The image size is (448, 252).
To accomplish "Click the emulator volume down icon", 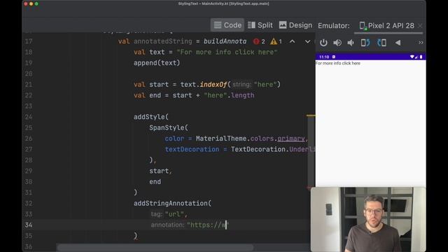I will [351, 43].
